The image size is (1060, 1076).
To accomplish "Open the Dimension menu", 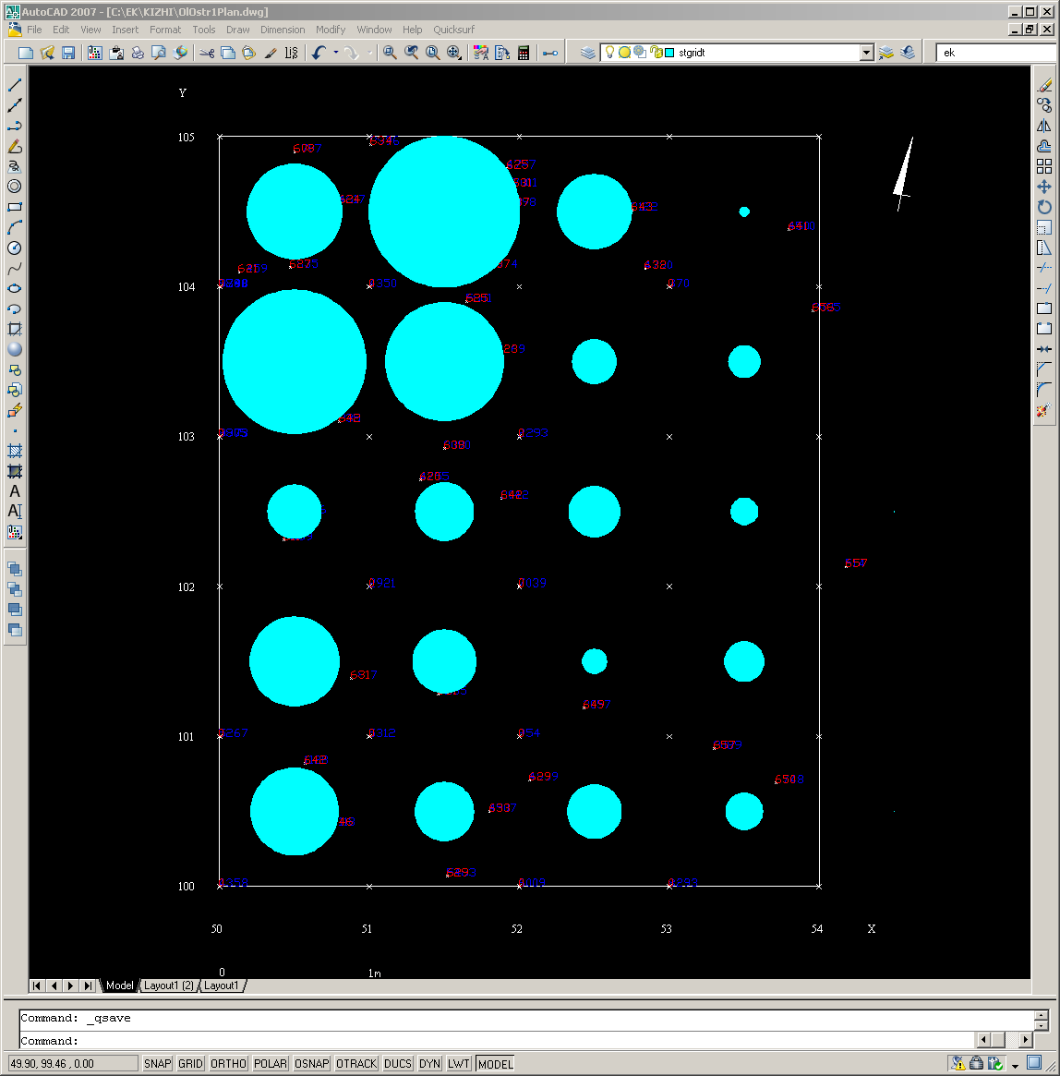I will coord(283,30).
